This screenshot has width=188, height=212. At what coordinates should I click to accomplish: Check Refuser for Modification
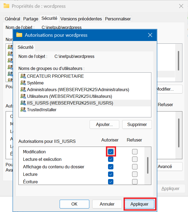point(135,152)
